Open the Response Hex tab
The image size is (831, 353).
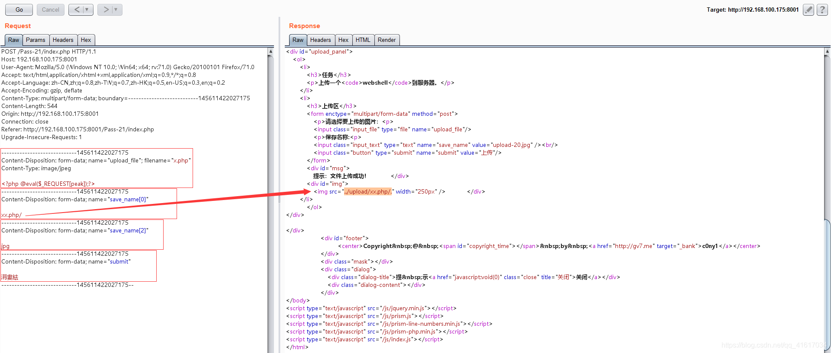point(344,40)
